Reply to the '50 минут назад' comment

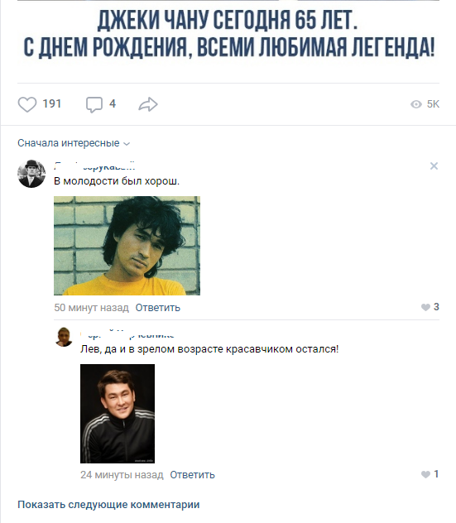[157, 308]
